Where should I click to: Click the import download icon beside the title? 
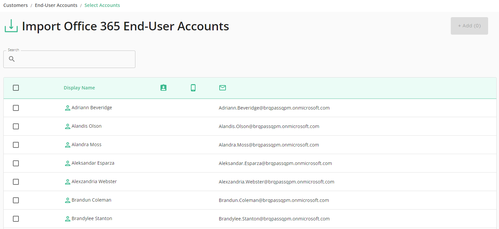[x=11, y=26]
